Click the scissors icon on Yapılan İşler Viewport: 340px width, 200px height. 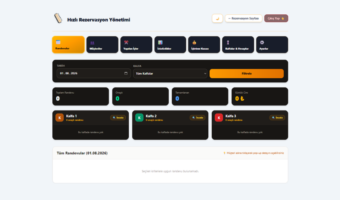click(126, 42)
